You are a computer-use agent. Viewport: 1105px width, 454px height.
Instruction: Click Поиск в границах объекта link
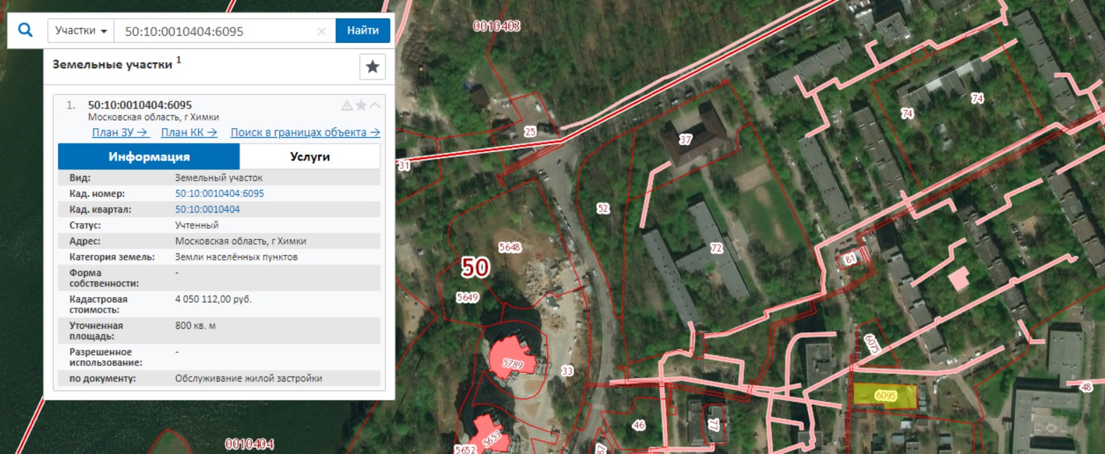click(305, 132)
